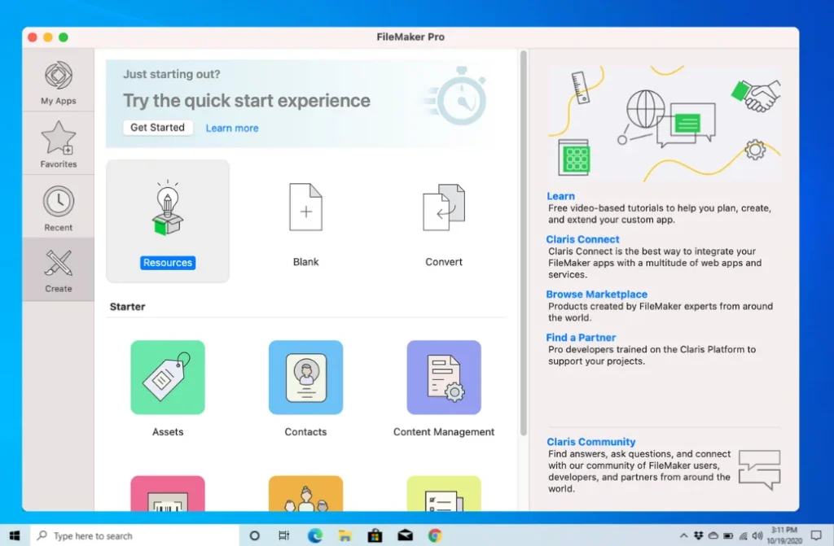The image size is (834, 546).
Task: Open the Contacts starter template
Action: click(x=305, y=378)
